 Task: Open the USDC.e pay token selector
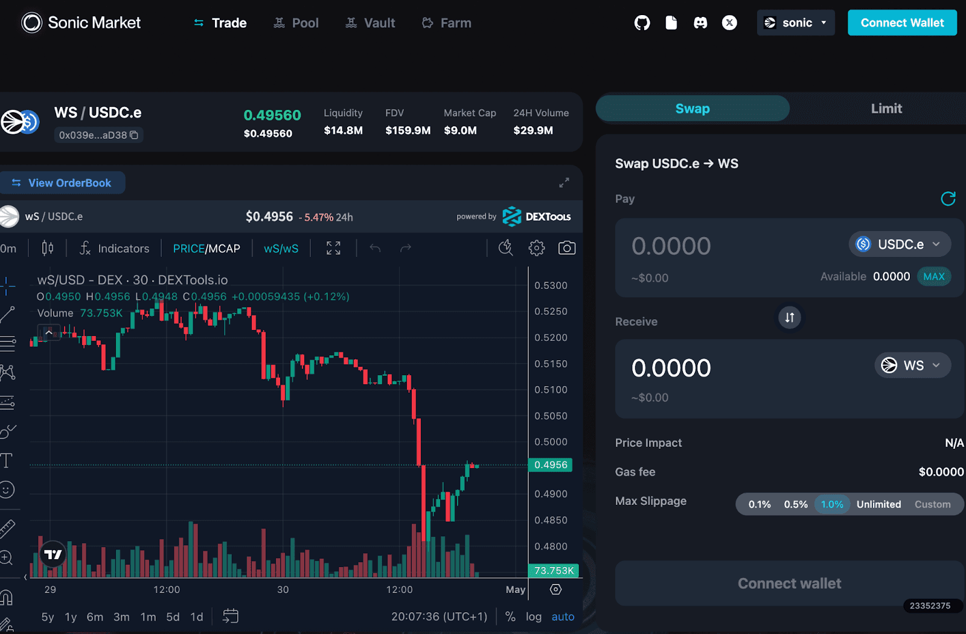[x=900, y=244]
